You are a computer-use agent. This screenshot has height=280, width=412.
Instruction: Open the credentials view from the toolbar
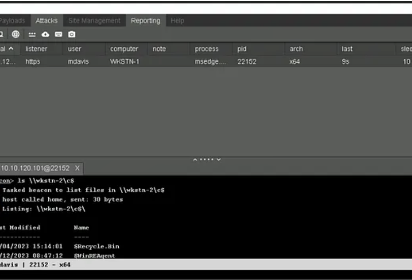(x=32, y=35)
